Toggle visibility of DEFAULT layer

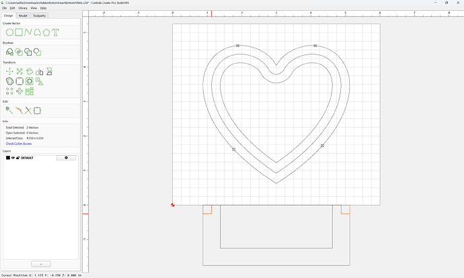tap(13, 158)
